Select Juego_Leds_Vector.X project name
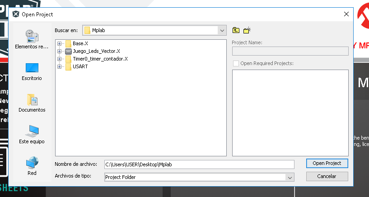The height and width of the screenshot is (197, 369). (x=97, y=51)
